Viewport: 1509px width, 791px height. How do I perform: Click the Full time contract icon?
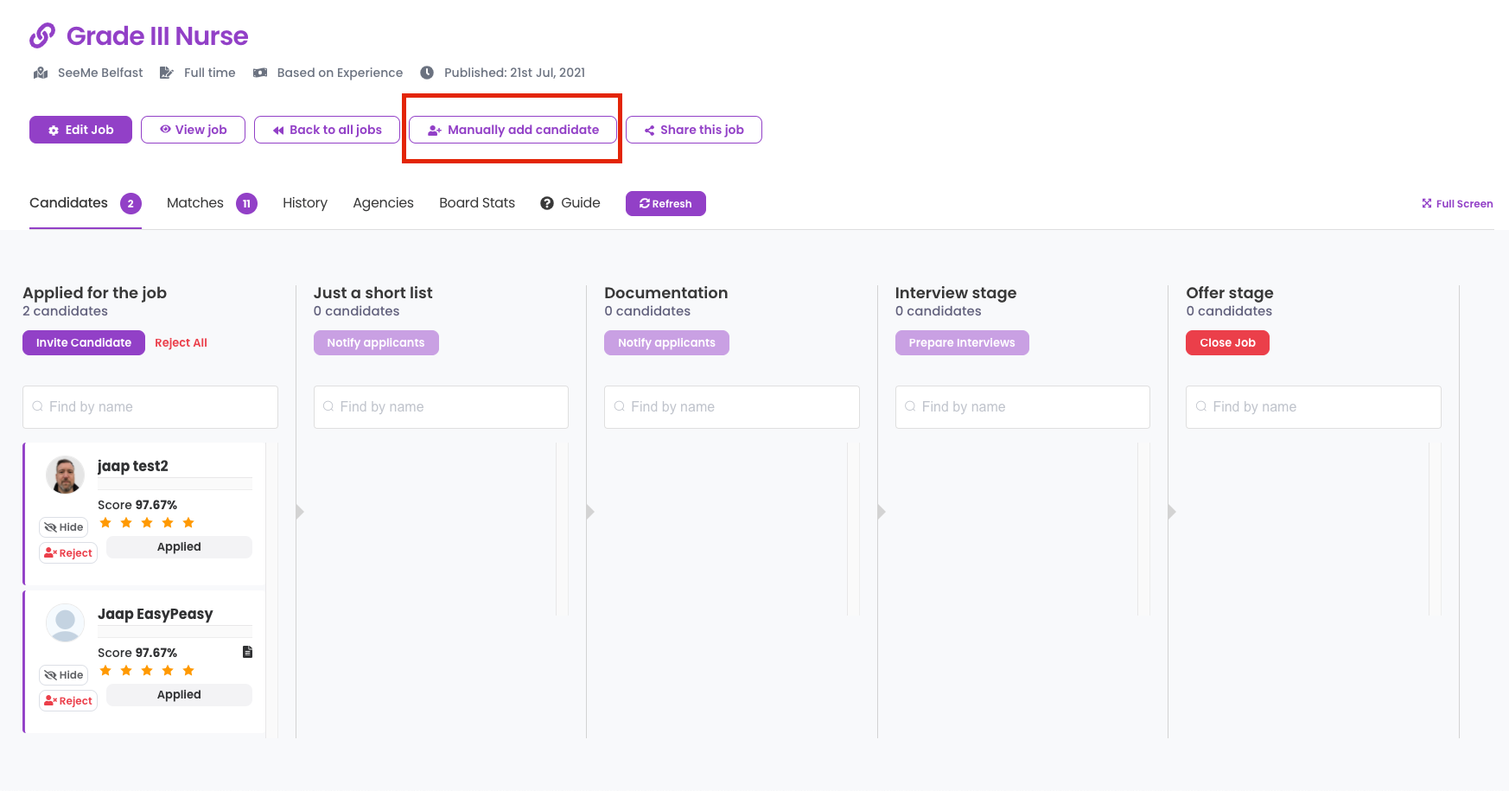(166, 73)
